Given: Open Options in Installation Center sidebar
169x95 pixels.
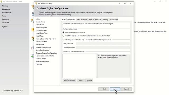Looking at the screenshot, I should (x=5, y=27).
